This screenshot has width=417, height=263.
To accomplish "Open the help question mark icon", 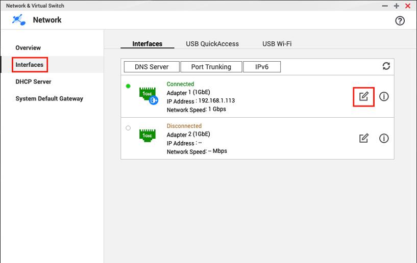I will click(x=400, y=20).
